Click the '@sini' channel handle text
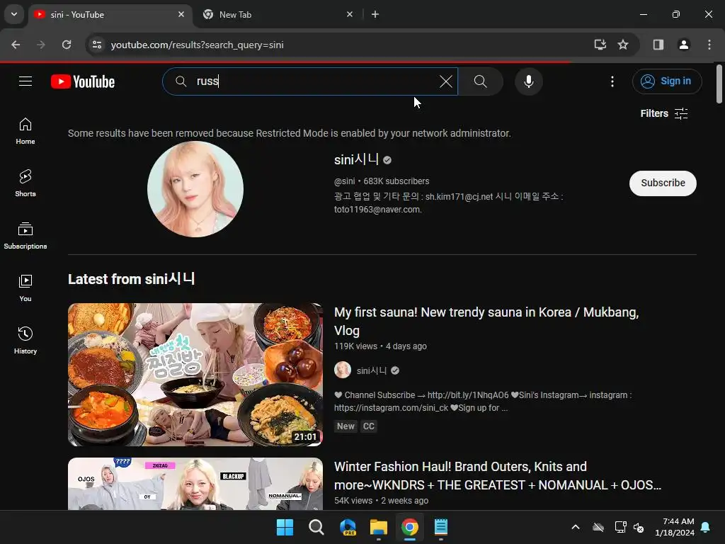This screenshot has width=725, height=544. coord(345,181)
